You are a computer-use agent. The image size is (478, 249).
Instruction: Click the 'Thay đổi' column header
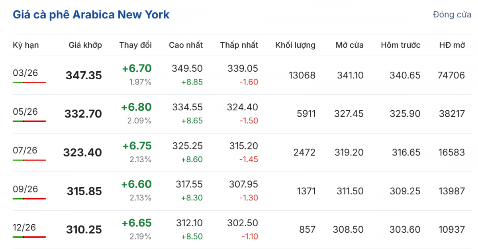point(135,45)
